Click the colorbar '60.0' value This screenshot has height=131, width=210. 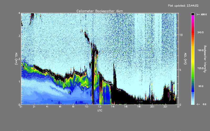point(201,86)
